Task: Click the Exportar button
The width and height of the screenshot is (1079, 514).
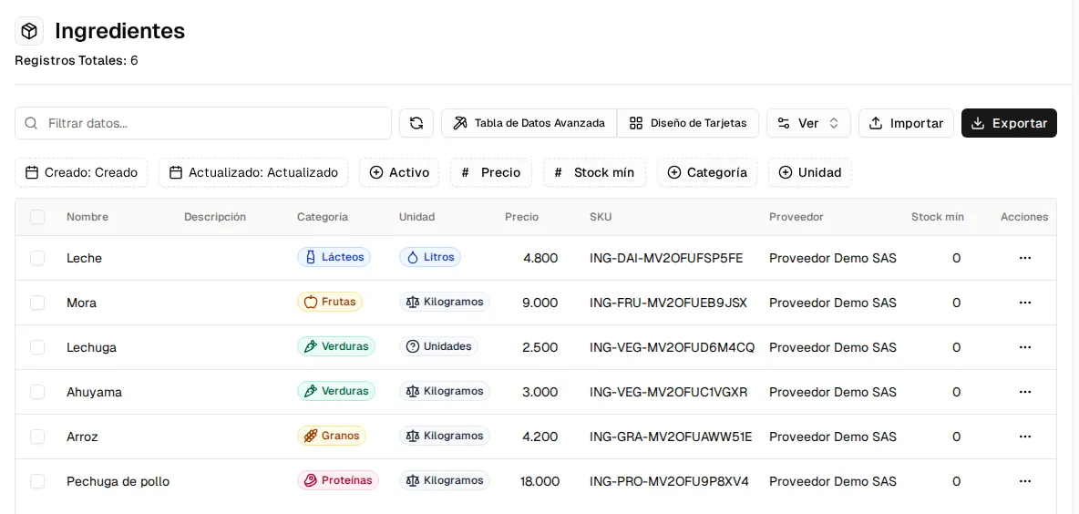Action: pos(1009,123)
